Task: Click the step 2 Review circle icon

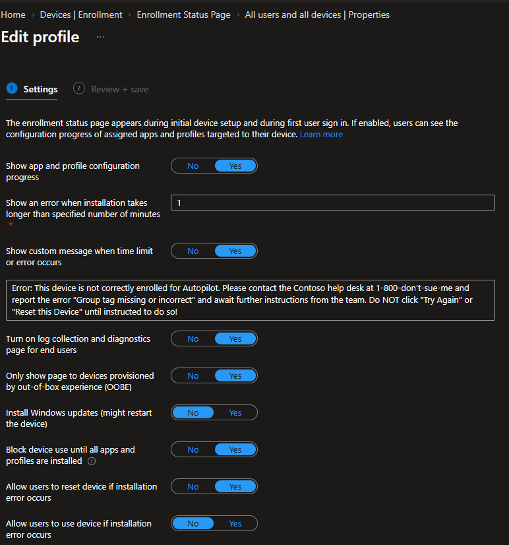Action: (x=79, y=88)
